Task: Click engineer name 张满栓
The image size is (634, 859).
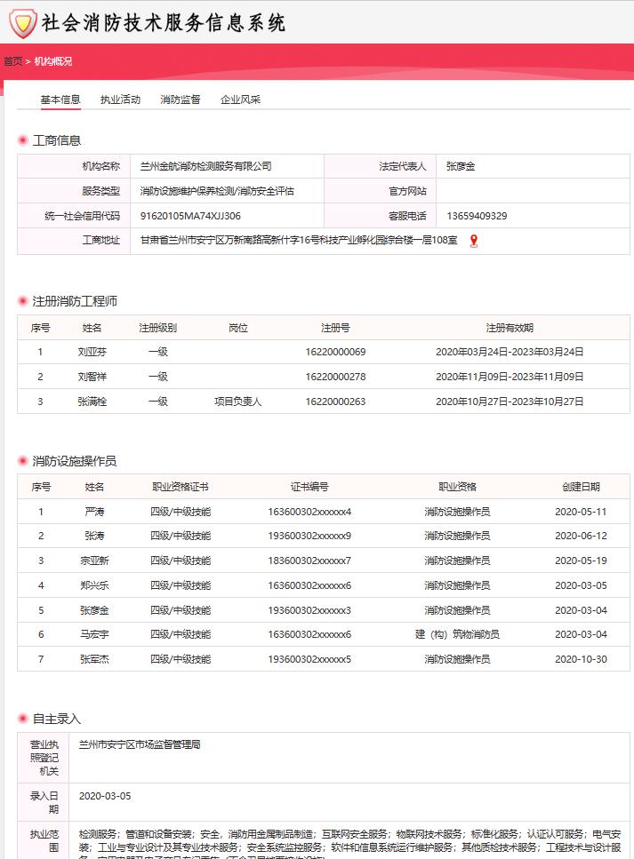Action: [92, 402]
